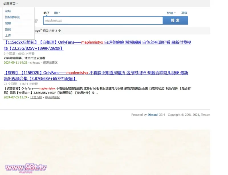Open the 高级 advanced search link
The image size is (228, 175).
pyautogui.click(x=184, y=13)
